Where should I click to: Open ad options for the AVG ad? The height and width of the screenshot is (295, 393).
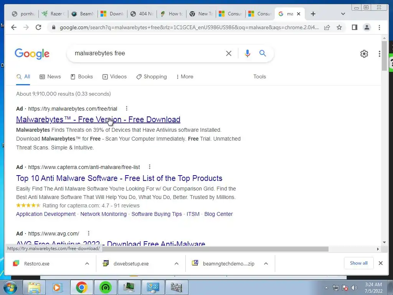(89, 233)
